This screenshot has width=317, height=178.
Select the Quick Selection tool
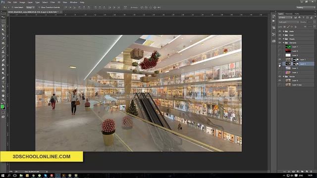3,30
